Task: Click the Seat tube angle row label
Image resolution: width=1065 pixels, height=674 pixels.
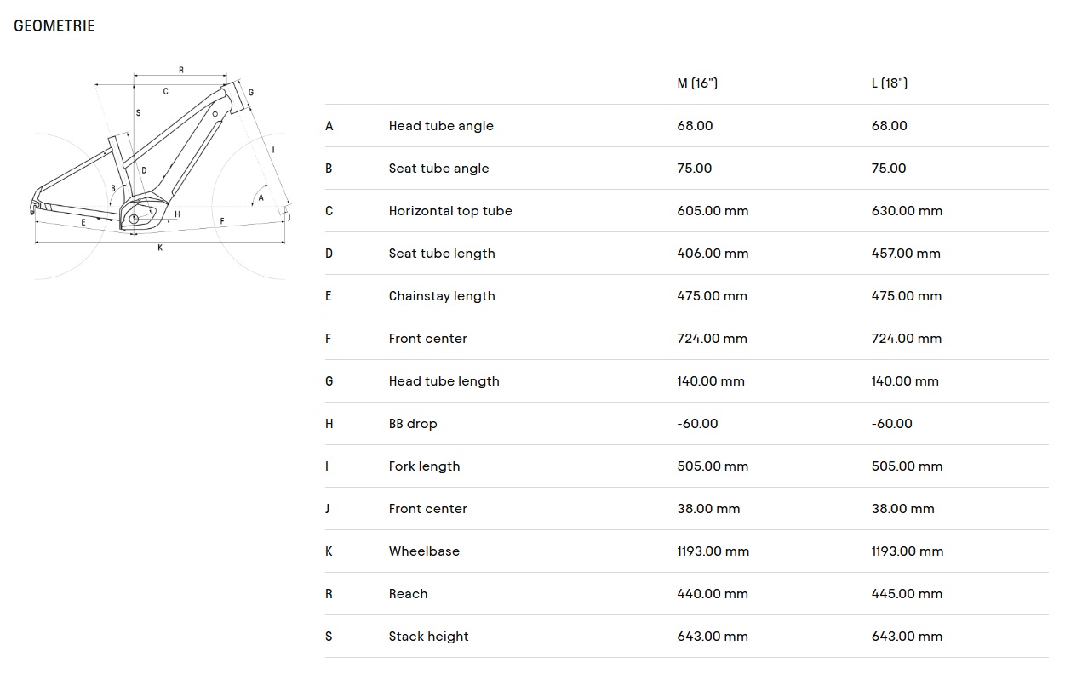Action: point(438,168)
